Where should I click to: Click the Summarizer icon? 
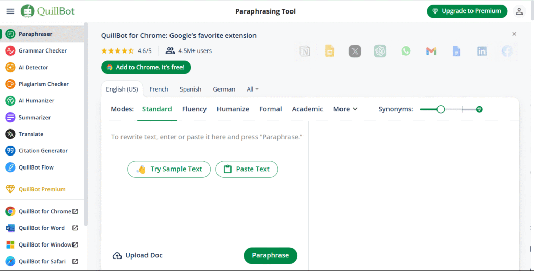pyautogui.click(x=10, y=117)
